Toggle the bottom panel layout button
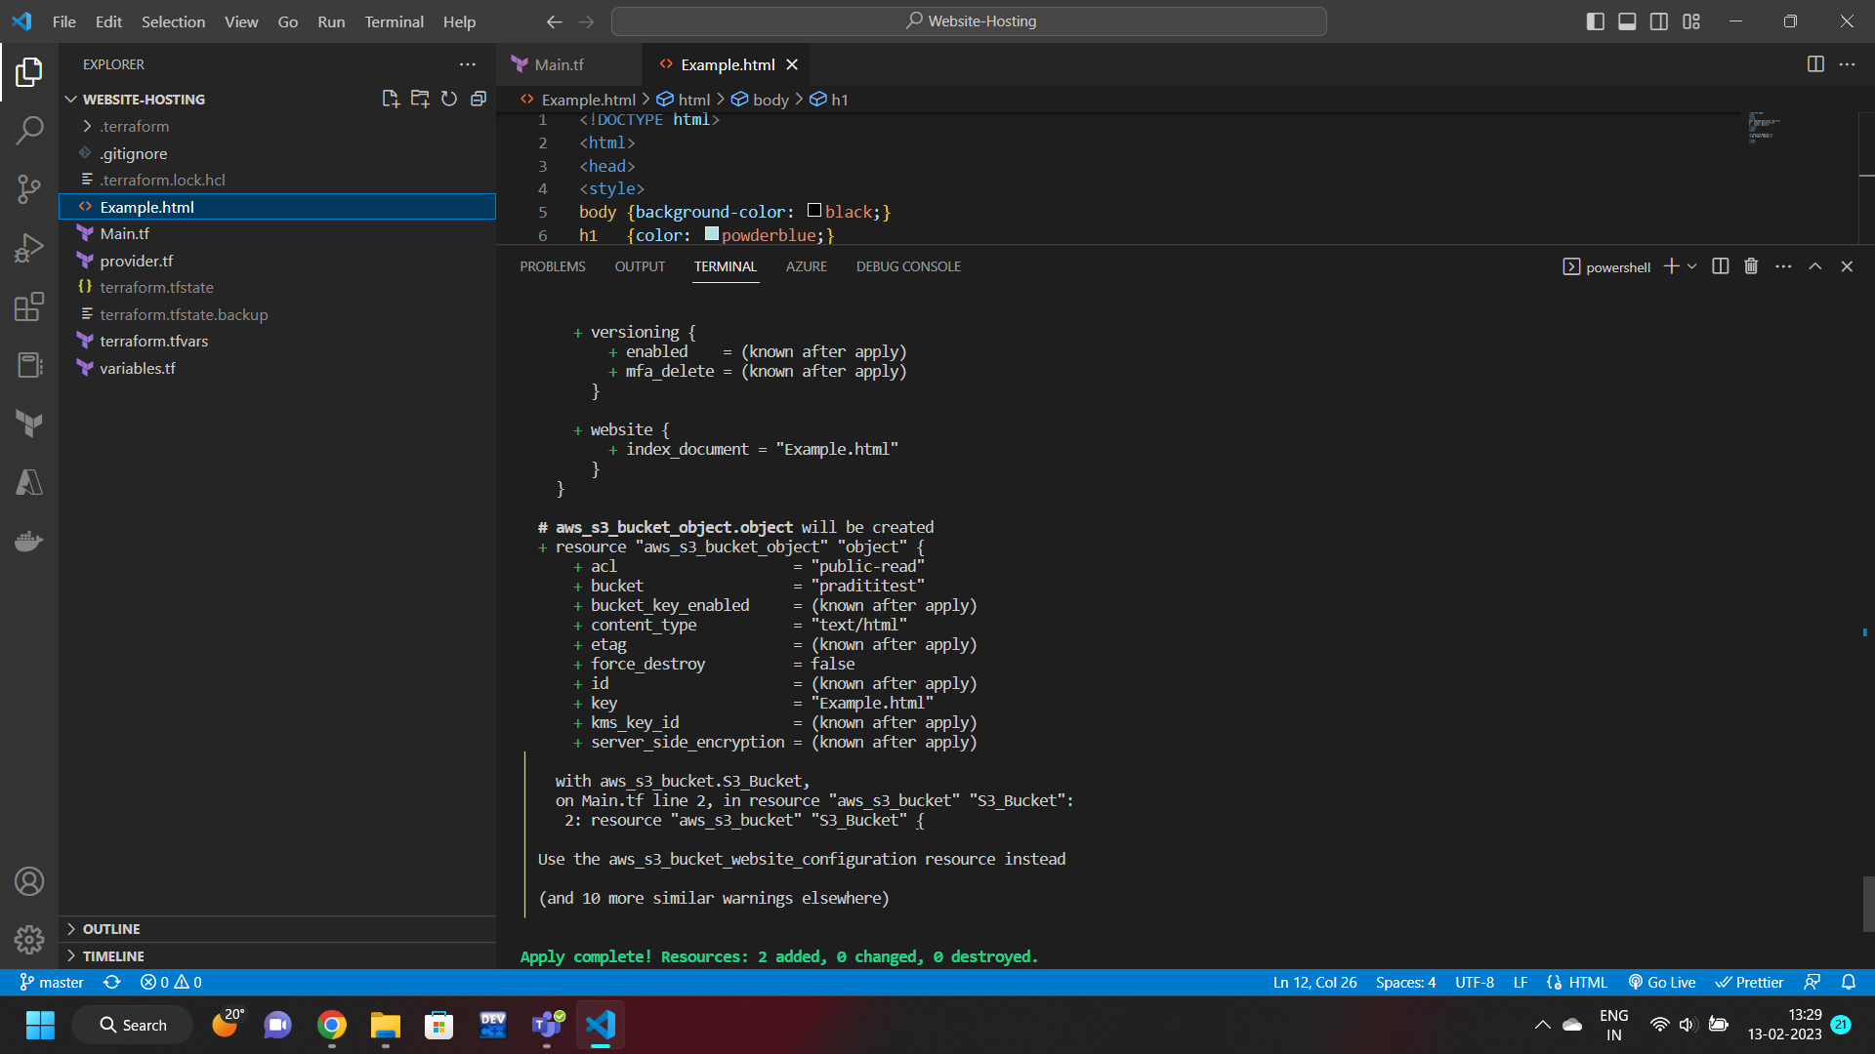The width and height of the screenshot is (1875, 1054). pyautogui.click(x=1627, y=21)
